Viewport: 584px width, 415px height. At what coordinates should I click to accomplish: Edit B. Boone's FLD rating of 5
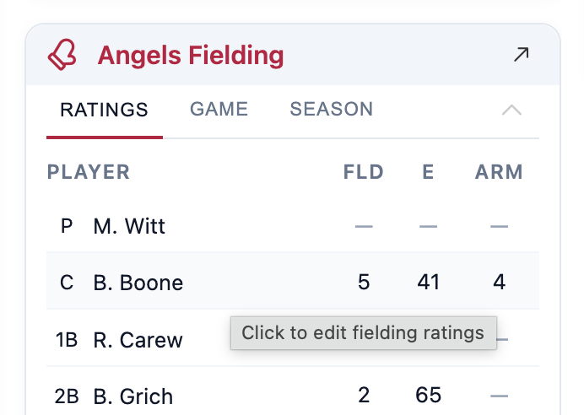coord(364,282)
